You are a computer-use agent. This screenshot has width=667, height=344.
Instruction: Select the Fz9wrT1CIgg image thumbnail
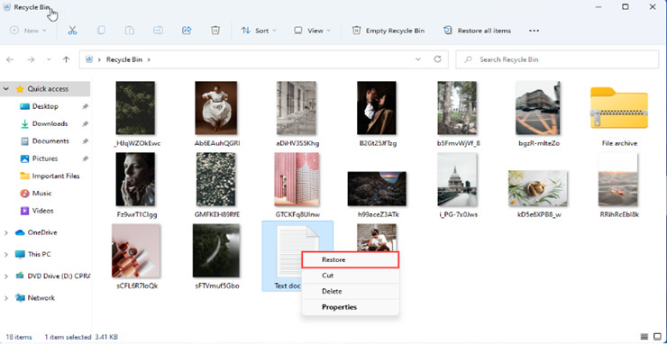coord(135,179)
